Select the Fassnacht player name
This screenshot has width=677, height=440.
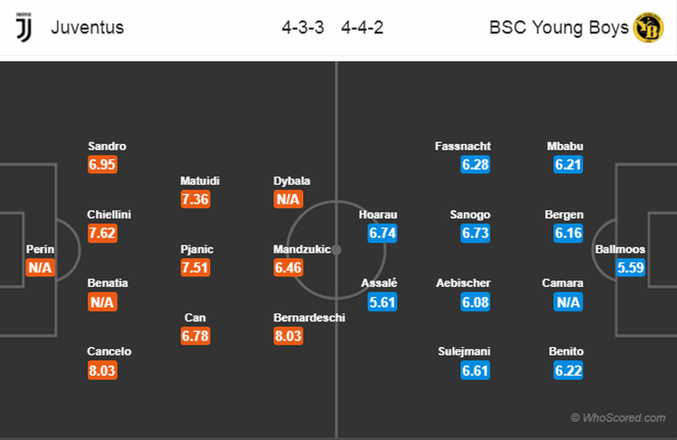coord(463,147)
